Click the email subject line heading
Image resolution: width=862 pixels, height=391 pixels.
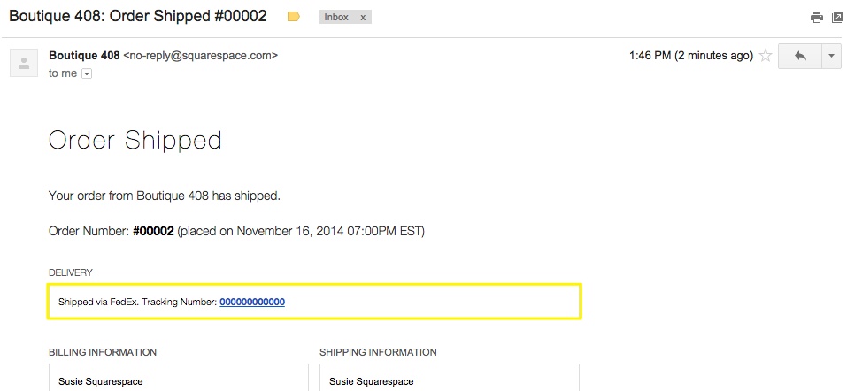point(138,16)
